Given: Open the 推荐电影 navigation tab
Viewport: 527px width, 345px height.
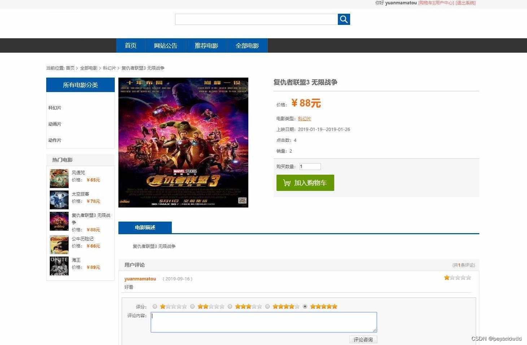Looking at the screenshot, I should [206, 45].
